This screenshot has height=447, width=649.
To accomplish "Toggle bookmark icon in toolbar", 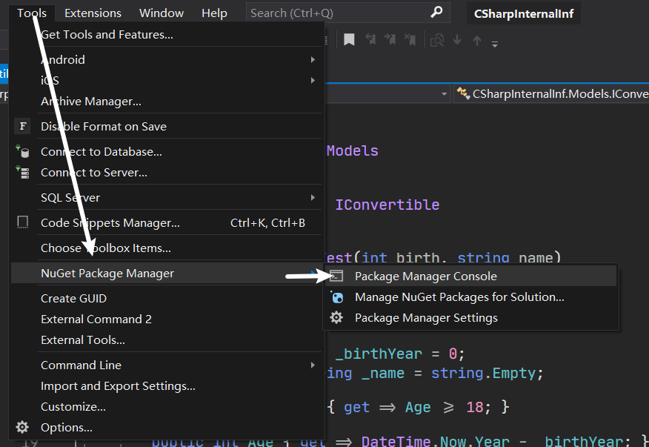I will pos(349,40).
